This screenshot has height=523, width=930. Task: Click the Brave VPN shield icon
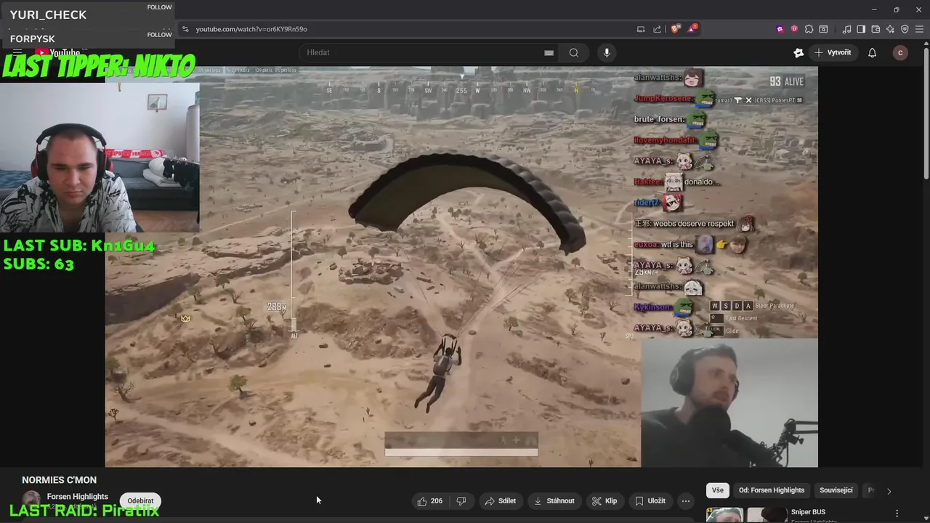pyautogui.click(x=905, y=29)
